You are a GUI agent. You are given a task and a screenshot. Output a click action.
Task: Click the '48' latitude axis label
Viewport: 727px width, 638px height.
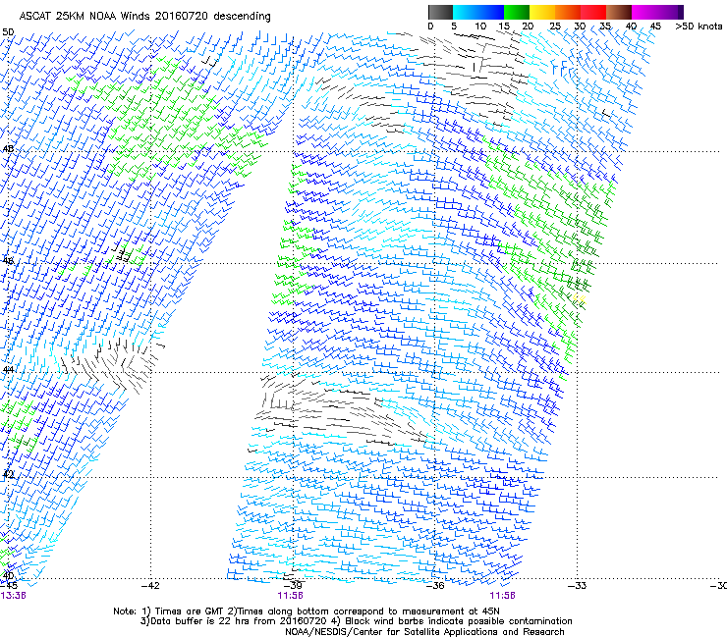(8, 149)
